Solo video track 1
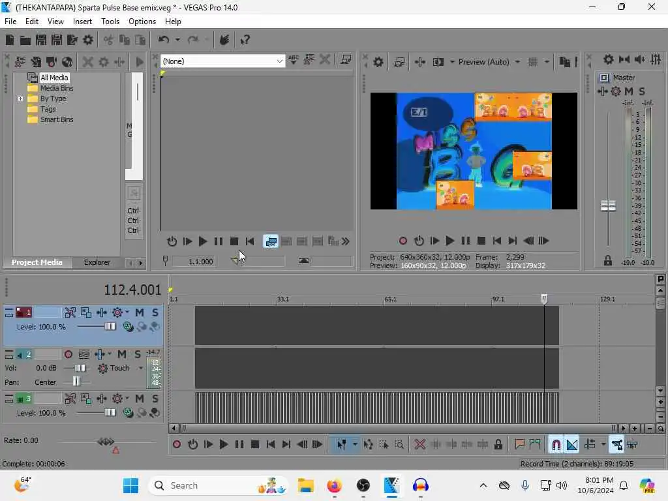668x501 pixels. click(x=155, y=312)
